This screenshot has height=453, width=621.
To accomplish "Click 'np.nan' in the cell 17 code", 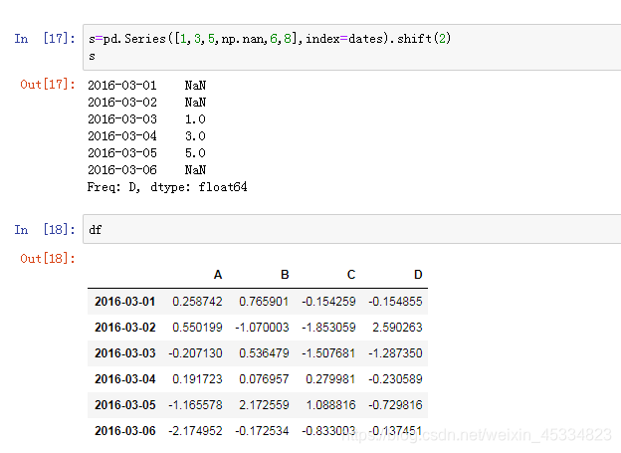I will 243,39.
